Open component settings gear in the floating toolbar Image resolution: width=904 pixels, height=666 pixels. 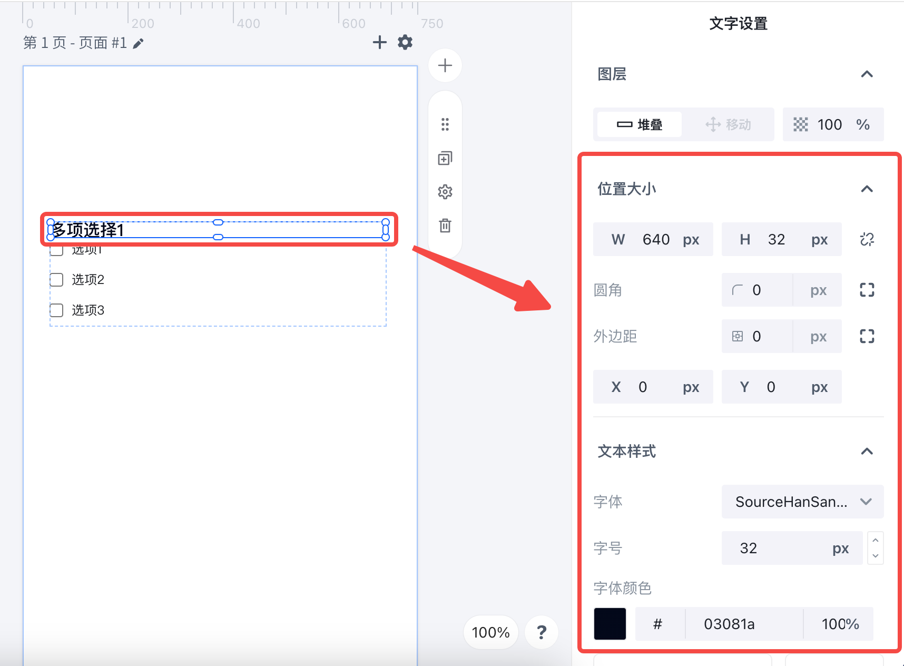(445, 192)
